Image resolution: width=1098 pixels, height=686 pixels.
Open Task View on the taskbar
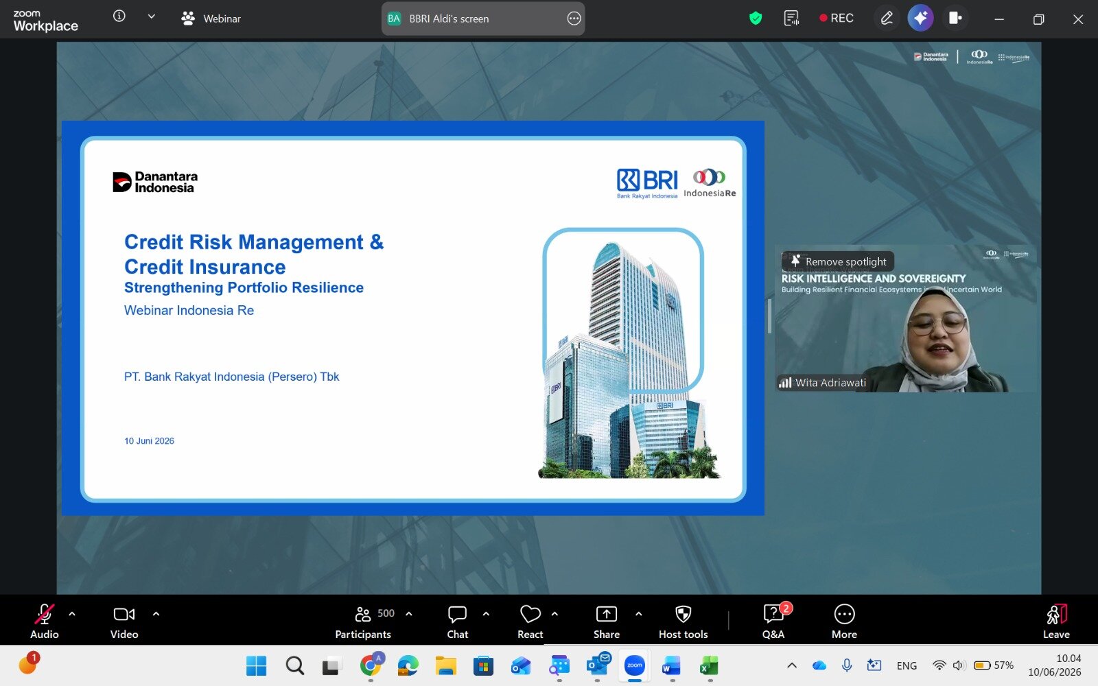333,665
